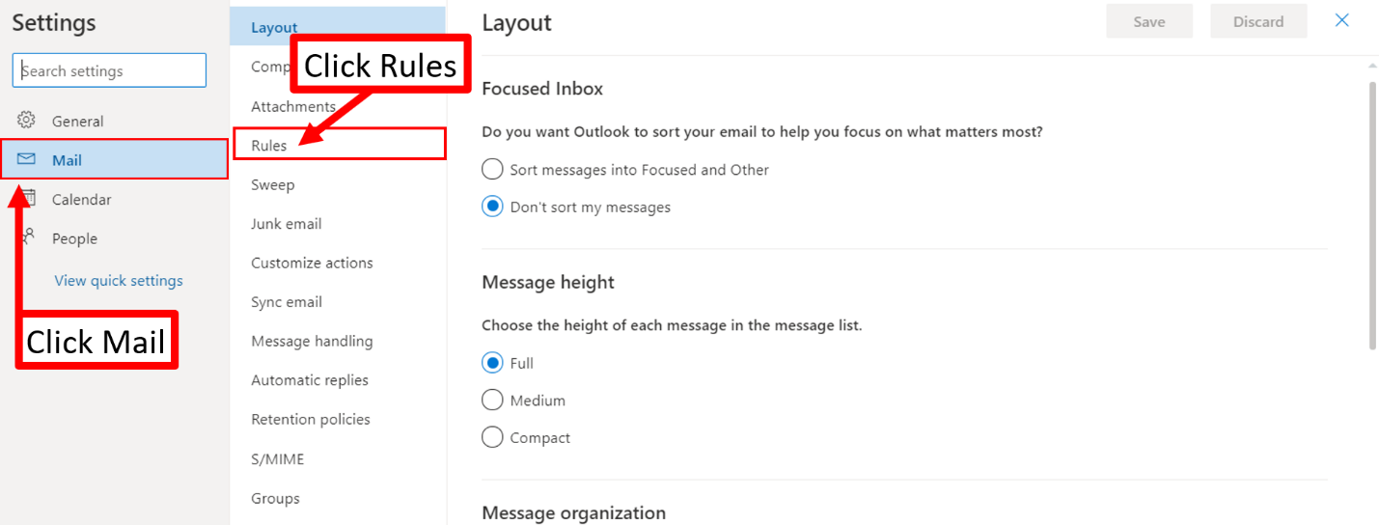Open the Rules settings page
Screen dimensions: 1379x525
click(269, 145)
